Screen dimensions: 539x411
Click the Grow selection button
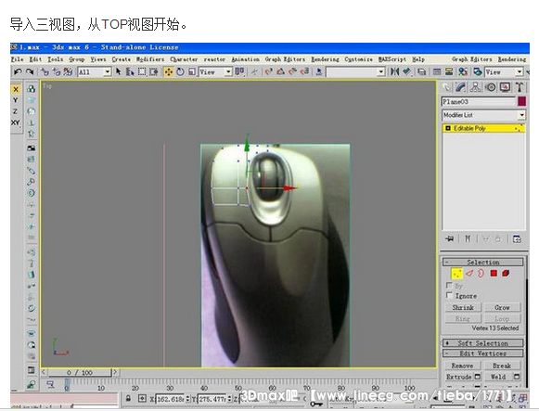(502, 307)
